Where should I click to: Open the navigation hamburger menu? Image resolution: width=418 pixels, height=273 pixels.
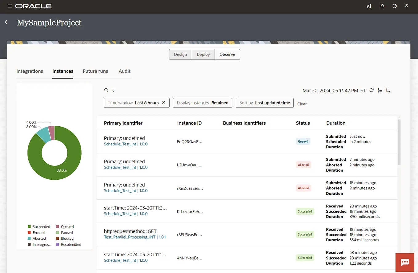[10, 6]
